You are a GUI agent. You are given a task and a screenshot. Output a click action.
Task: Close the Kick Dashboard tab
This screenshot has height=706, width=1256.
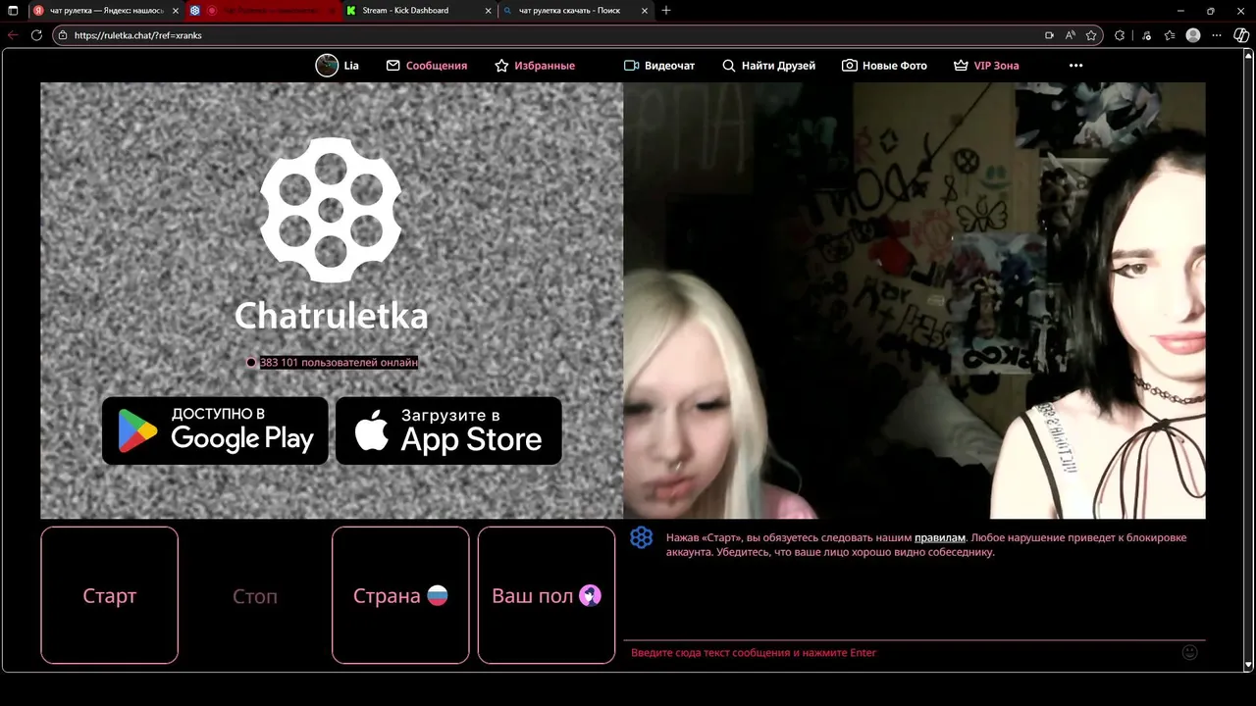(x=488, y=11)
